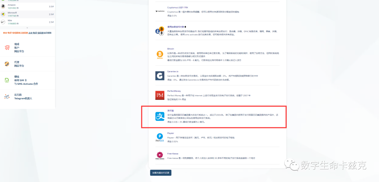Select the Garantex.io payment title

[173, 71]
